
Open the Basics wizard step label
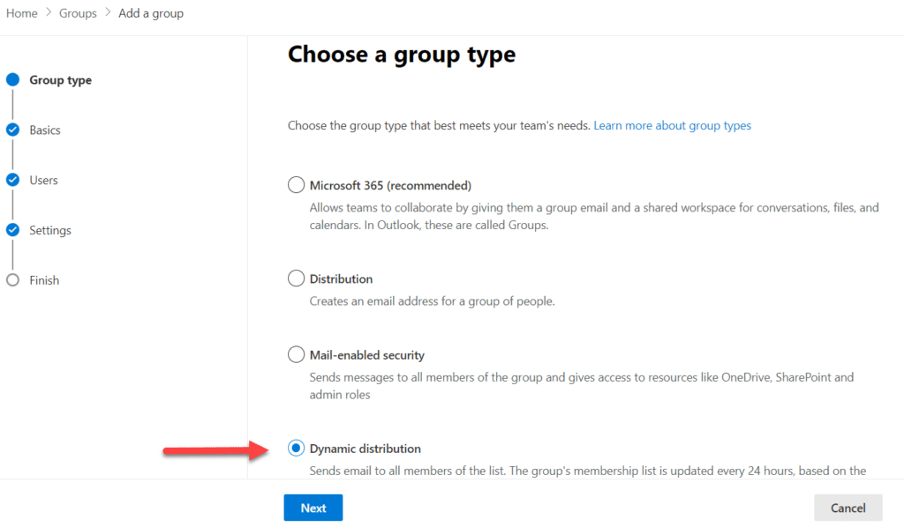[45, 130]
